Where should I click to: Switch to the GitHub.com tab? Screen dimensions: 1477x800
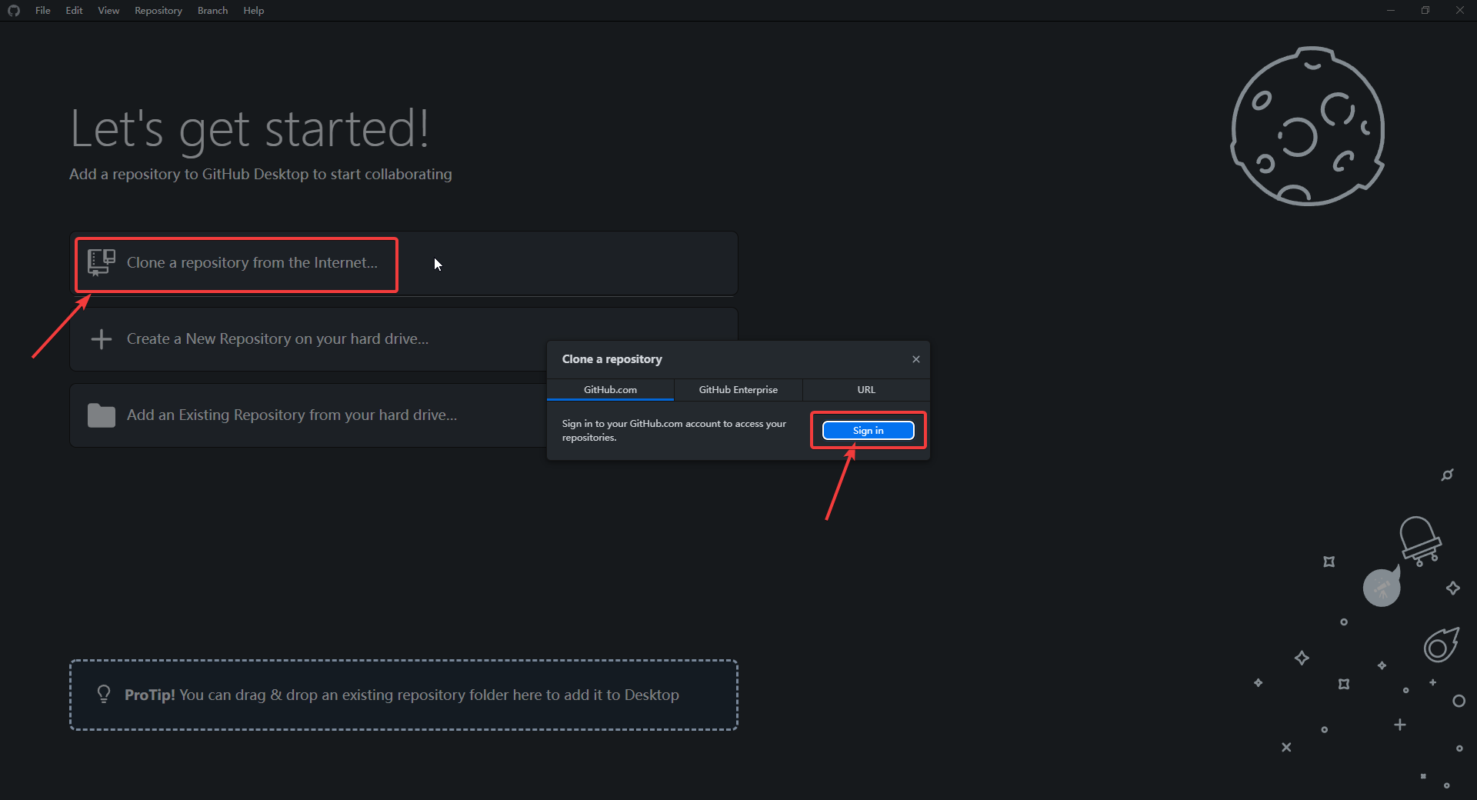[610, 390]
